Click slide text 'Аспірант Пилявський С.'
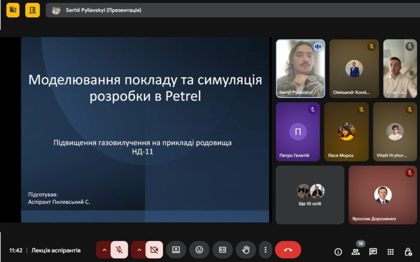Screen dimensions: 420x262 (59, 202)
